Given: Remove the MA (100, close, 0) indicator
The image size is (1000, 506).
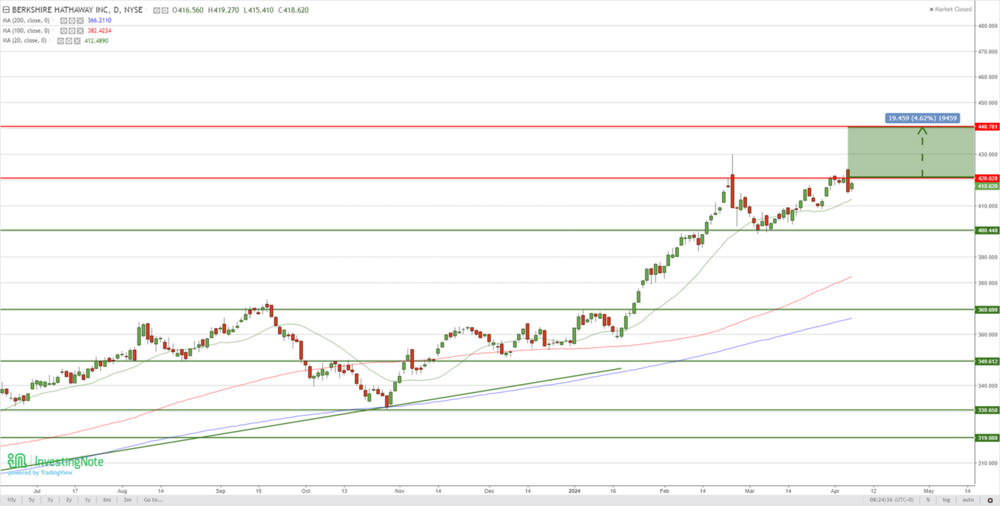Looking at the screenshot, I should (80, 31).
